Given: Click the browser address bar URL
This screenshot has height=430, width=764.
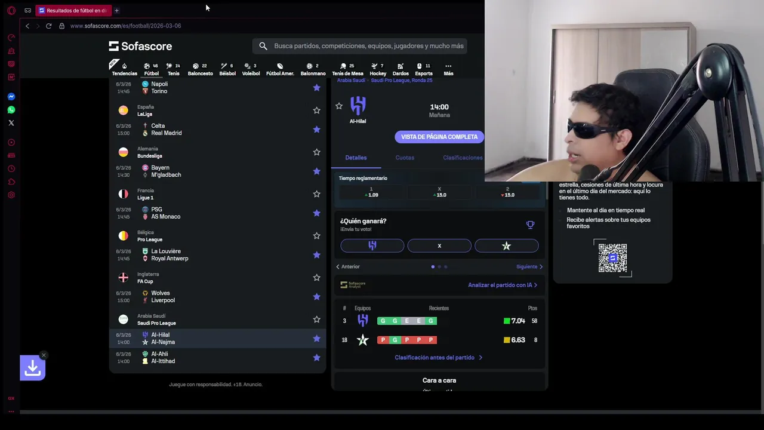Looking at the screenshot, I should point(125,26).
